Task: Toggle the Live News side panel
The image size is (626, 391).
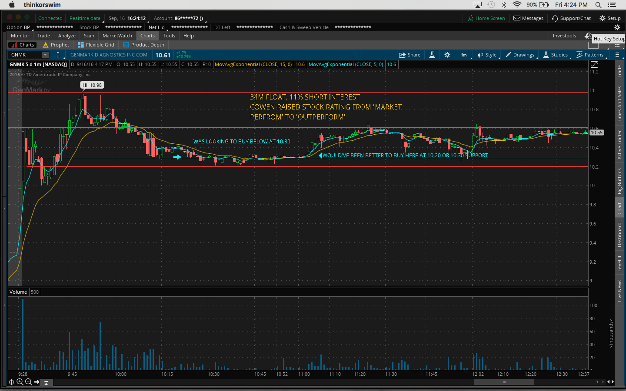Action: coord(619,291)
